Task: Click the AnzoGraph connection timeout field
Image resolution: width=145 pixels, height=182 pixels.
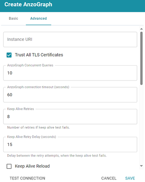Action: point(70,95)
